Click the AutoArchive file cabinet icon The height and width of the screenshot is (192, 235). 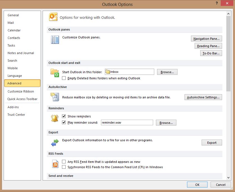[x=55, y=97]
